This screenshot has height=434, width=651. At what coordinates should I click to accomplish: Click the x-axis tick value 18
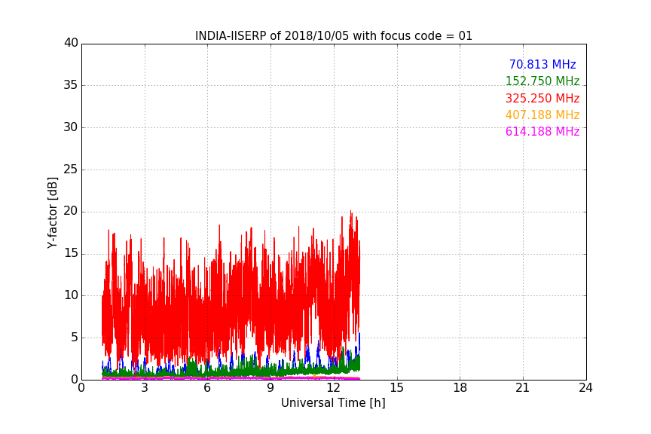[x=460, y=388]
